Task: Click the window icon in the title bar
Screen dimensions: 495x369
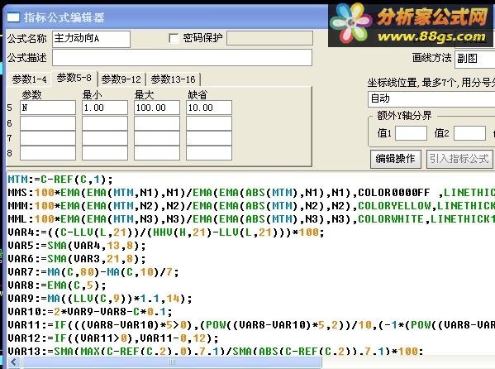Action: coord(13,17)
